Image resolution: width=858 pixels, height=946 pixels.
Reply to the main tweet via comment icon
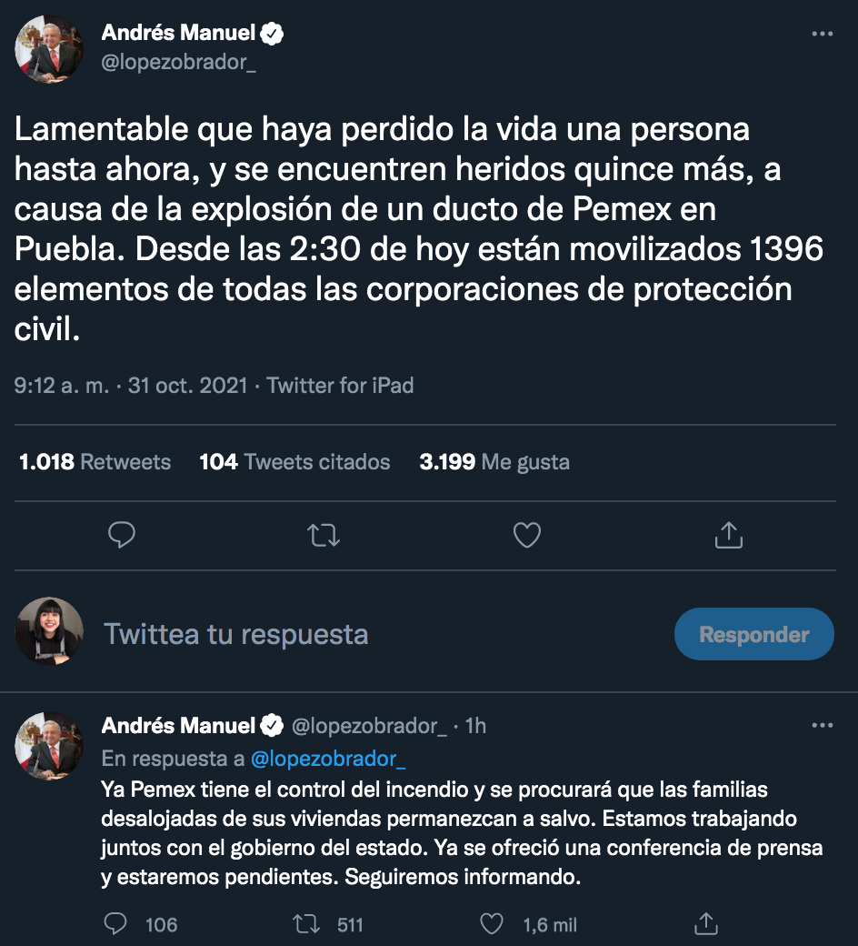coord(121,535)
